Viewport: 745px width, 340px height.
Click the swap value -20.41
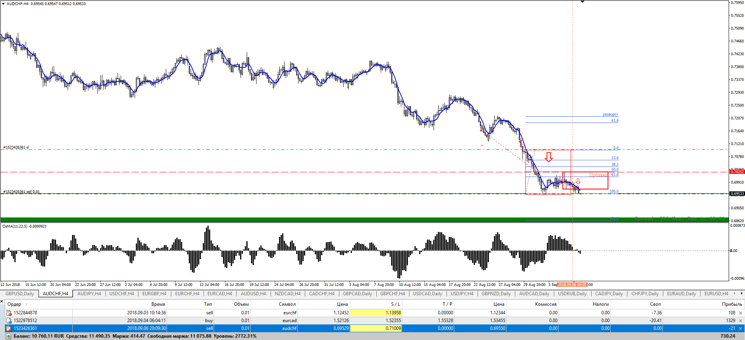(654, 321)
